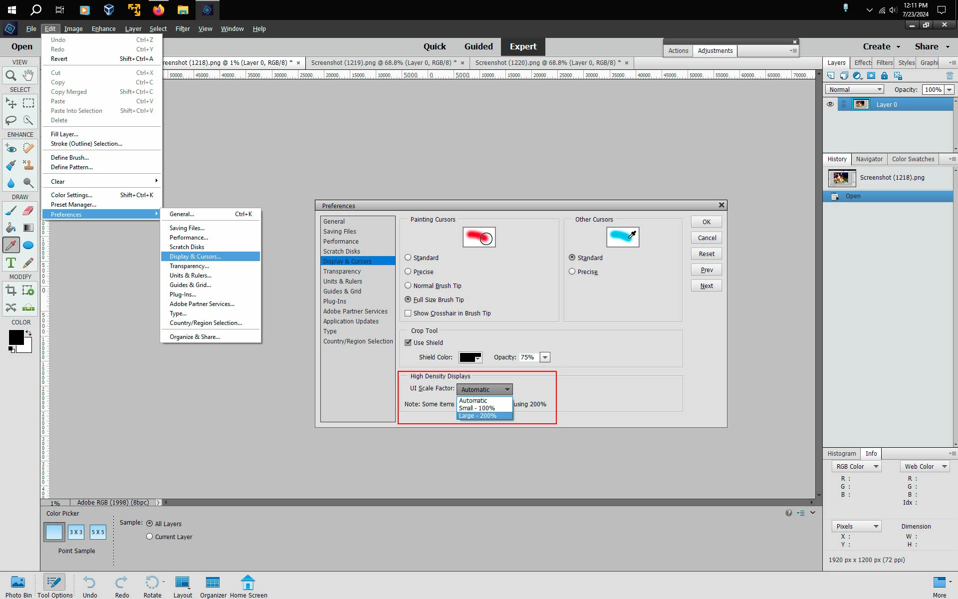Open Units & Rulers preferences menu item
This screenshot has height=599, width=958.
click(x=191, y=276)
